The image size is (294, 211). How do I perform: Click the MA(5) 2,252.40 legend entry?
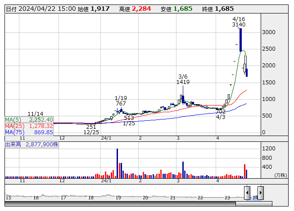[29, 119]
